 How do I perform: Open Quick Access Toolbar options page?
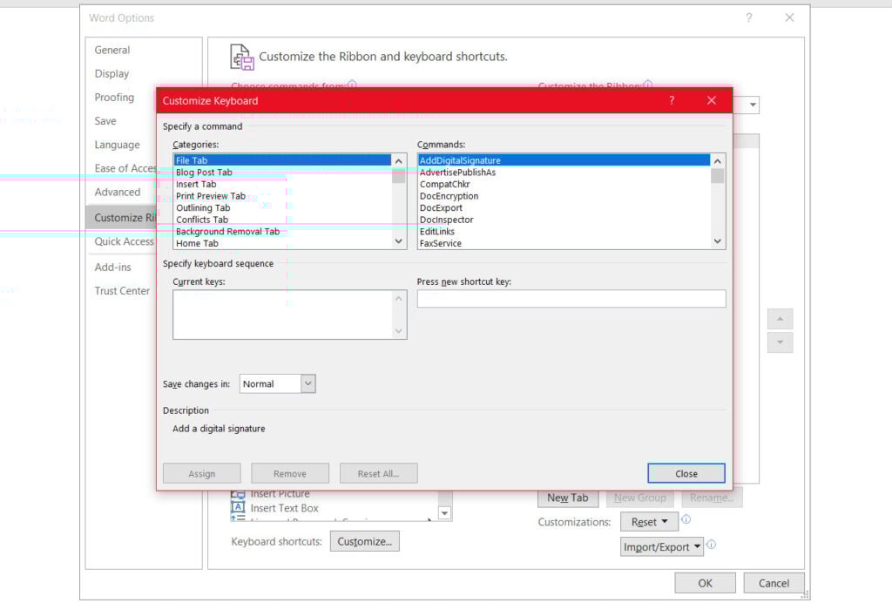click(124, 241)
